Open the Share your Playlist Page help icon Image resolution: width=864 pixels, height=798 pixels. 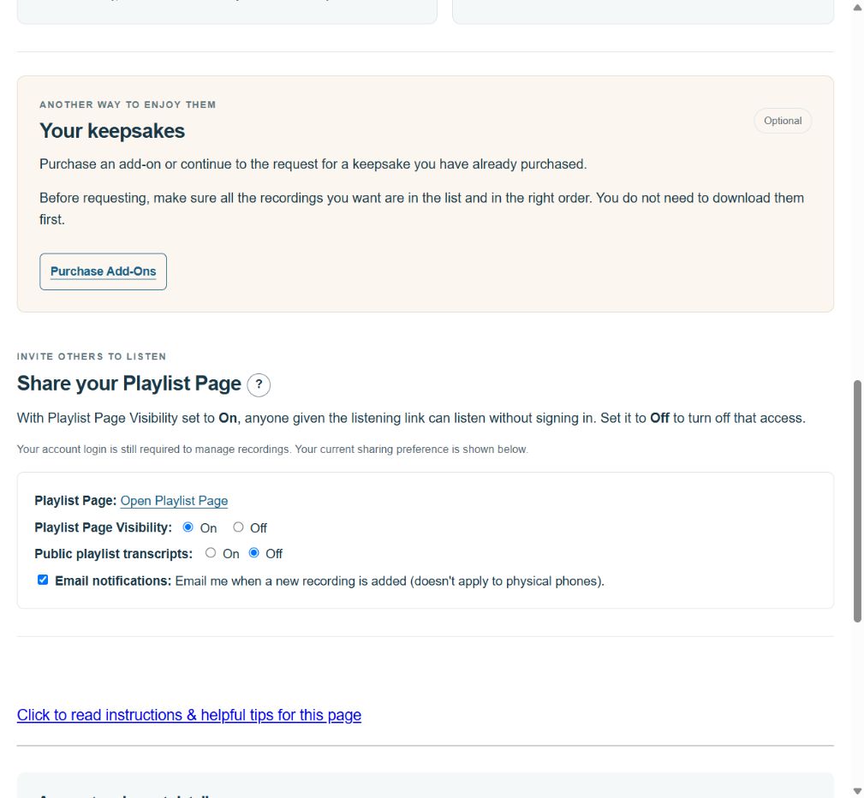click(259, 384)
